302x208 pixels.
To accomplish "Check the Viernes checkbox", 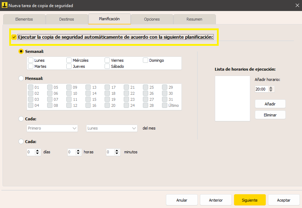I will click(107, 60).
